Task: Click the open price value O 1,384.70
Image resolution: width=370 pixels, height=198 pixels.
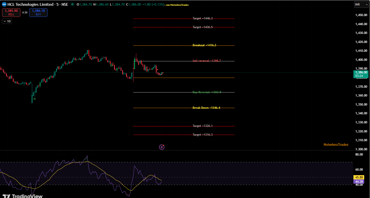Action: coord(84,5)
